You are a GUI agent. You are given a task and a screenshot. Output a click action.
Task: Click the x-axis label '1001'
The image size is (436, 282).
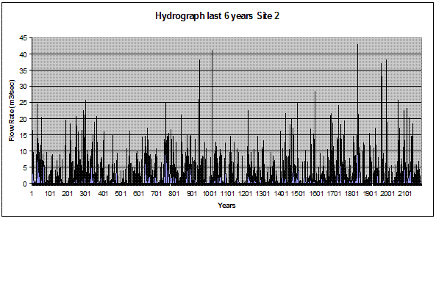pos(210,193)
